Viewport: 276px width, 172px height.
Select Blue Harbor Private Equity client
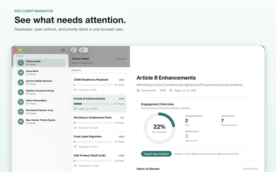pyautogui.click(x=41, y=122)
